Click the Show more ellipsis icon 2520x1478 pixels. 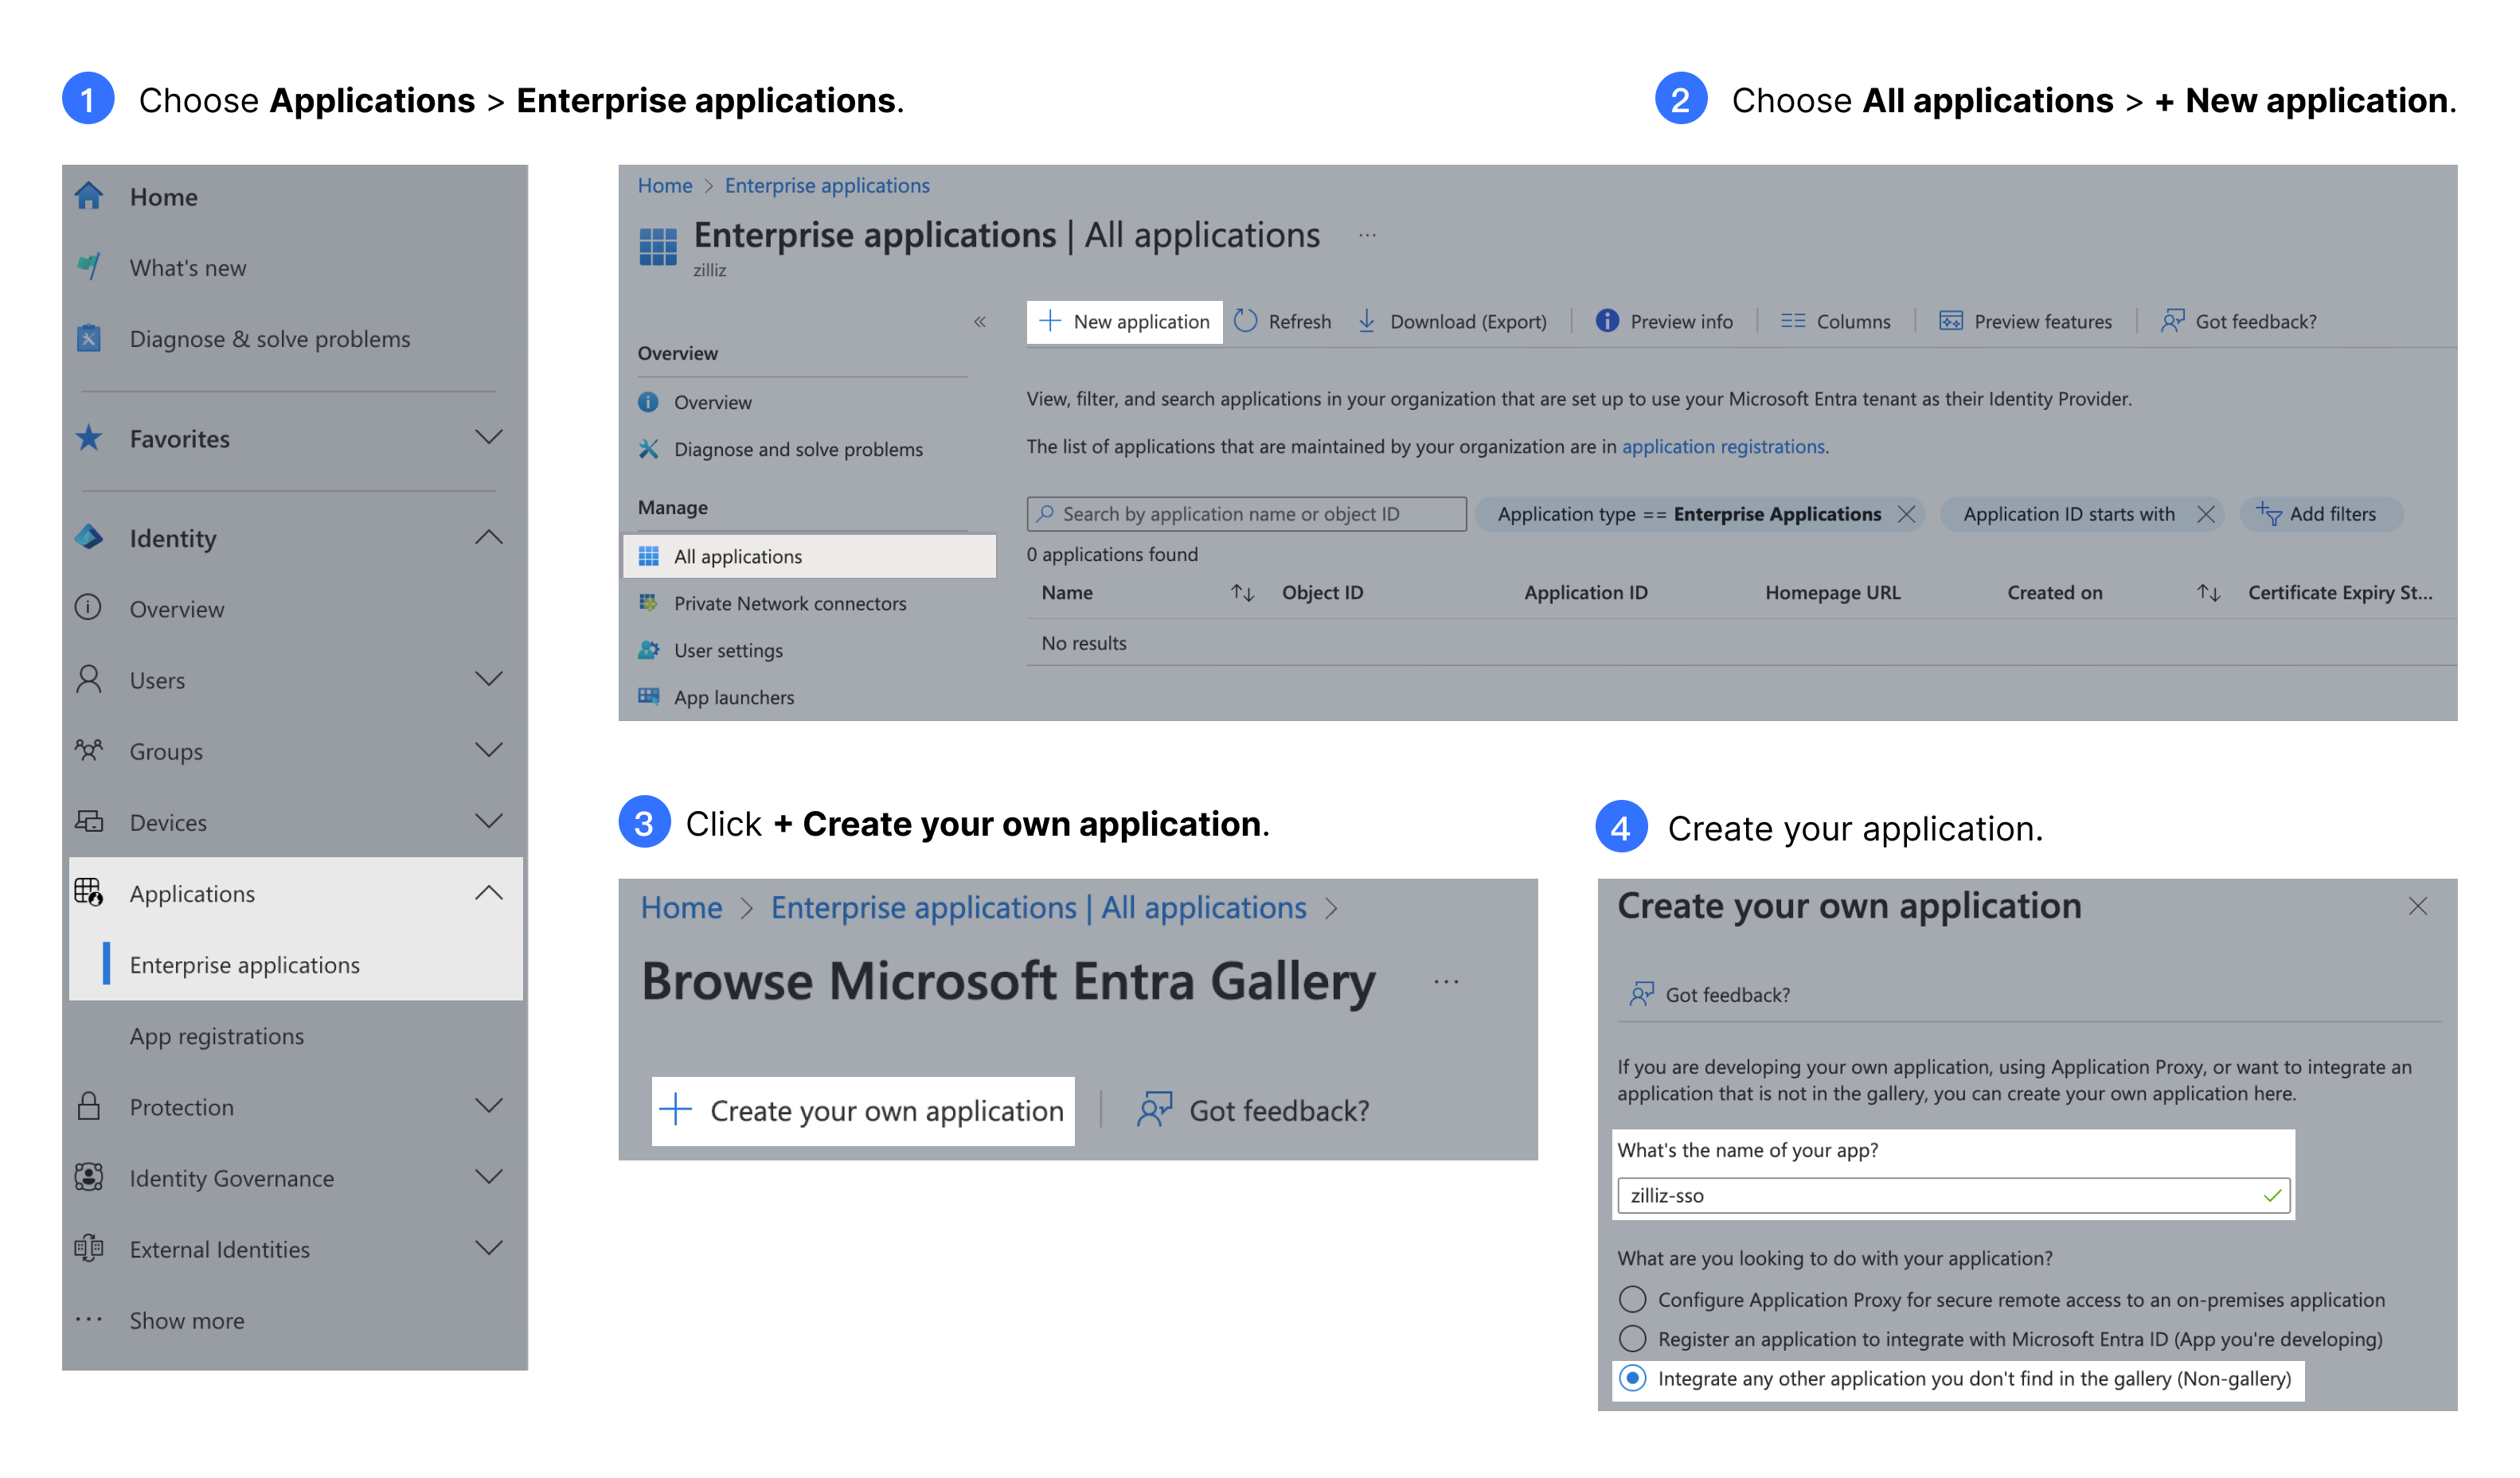pos(89,1319)
